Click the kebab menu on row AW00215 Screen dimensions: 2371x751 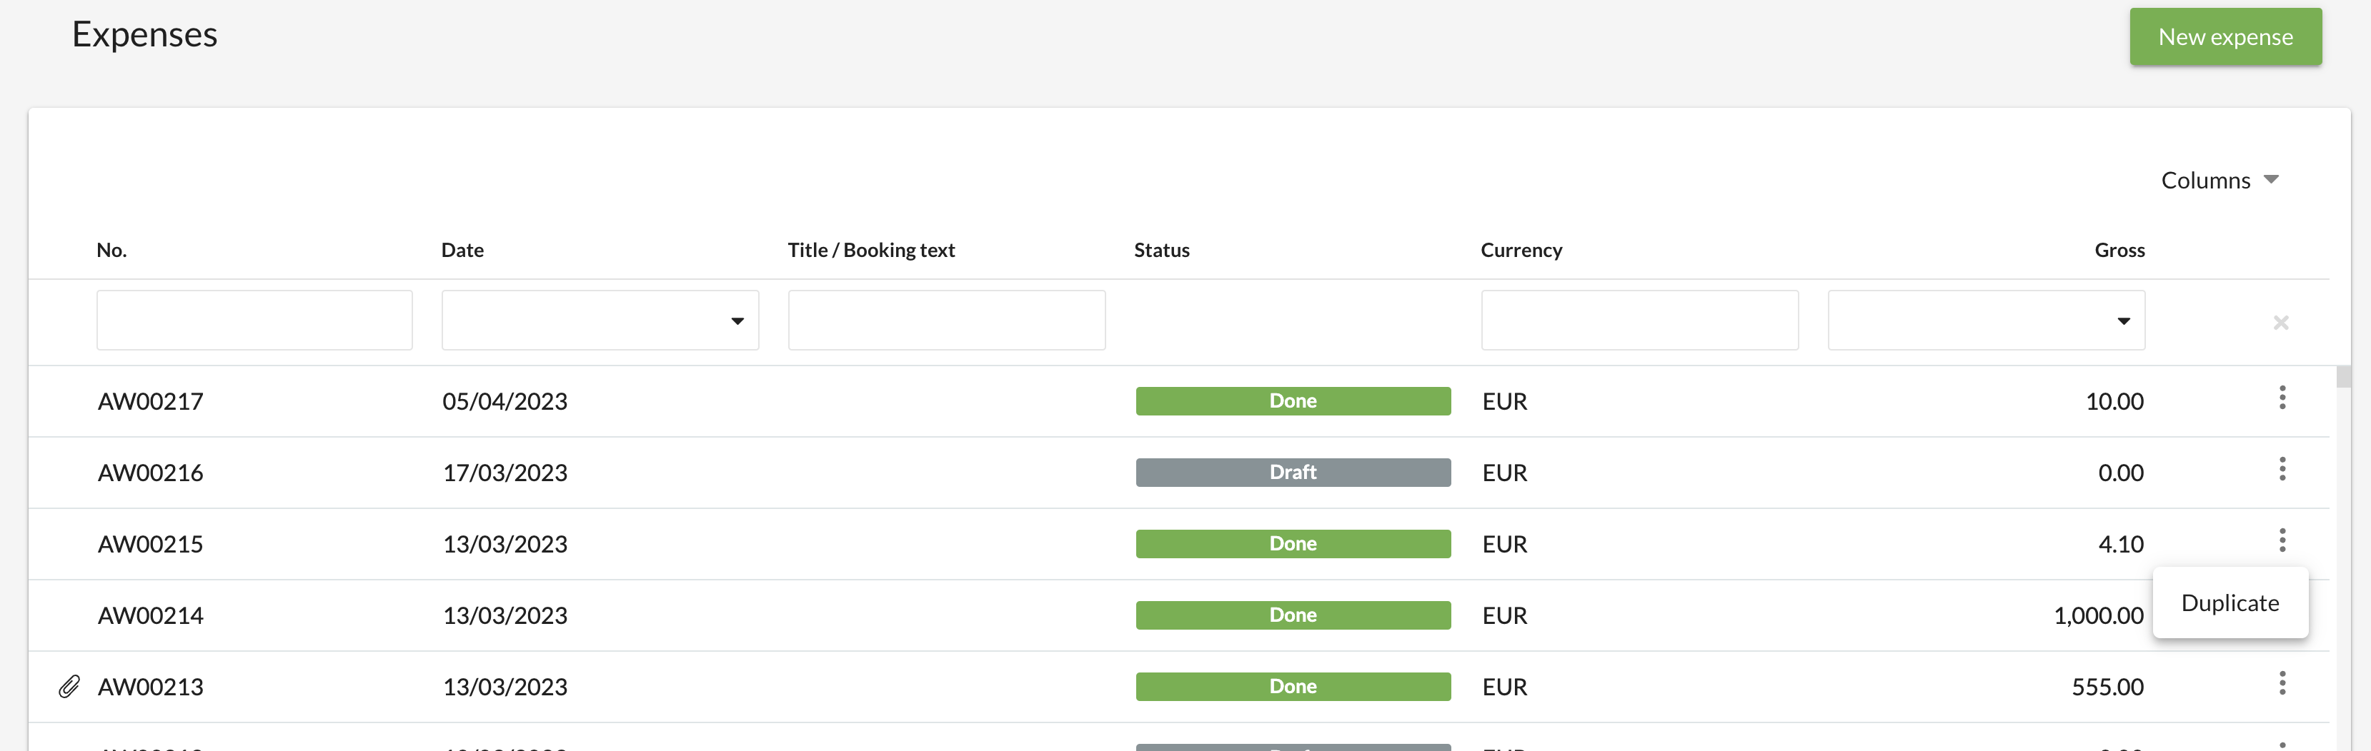point(2282,540)
